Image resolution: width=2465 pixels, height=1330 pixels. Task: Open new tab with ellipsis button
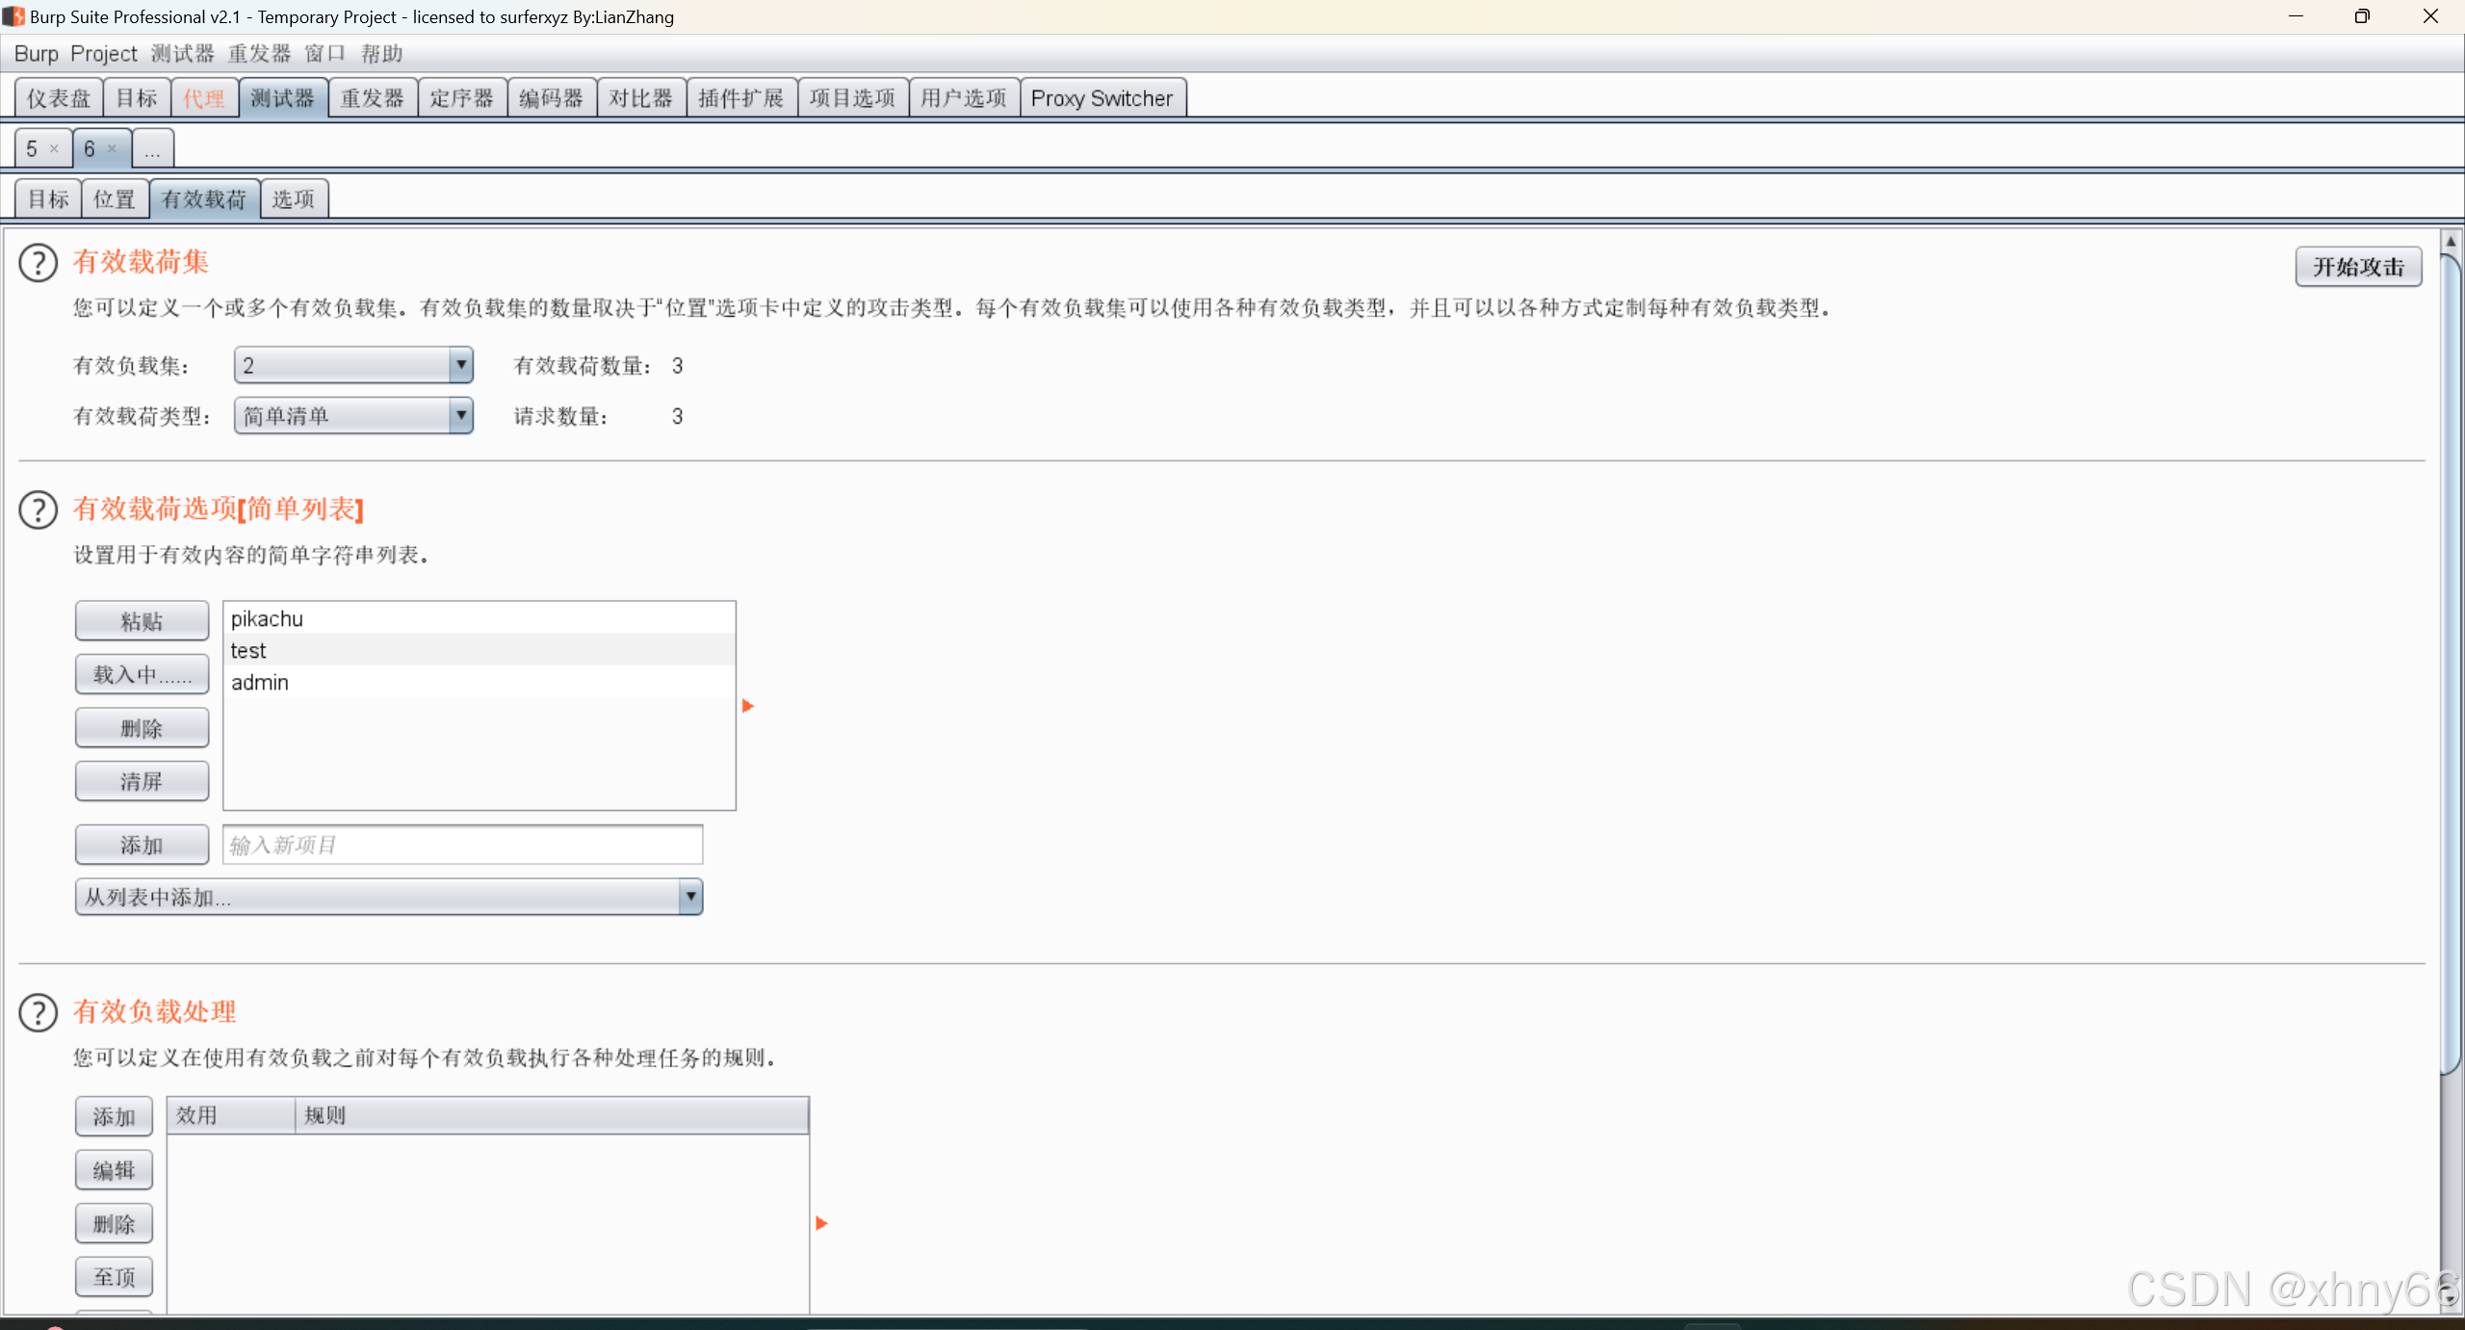152,149
